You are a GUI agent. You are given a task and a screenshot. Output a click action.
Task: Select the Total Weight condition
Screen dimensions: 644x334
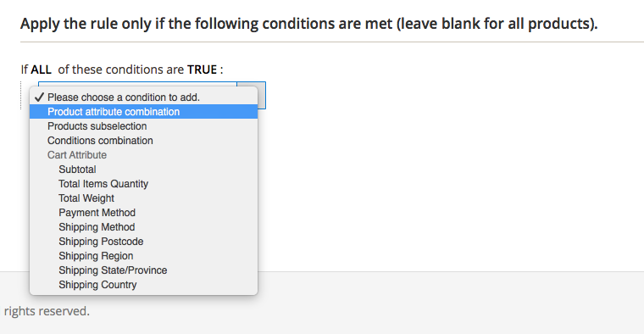143,198
